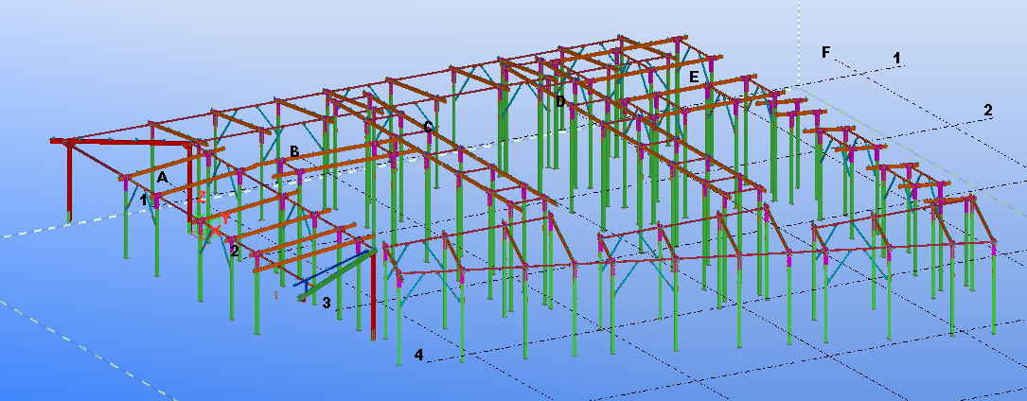
Task: Select grid line label E
Action: 694,76
